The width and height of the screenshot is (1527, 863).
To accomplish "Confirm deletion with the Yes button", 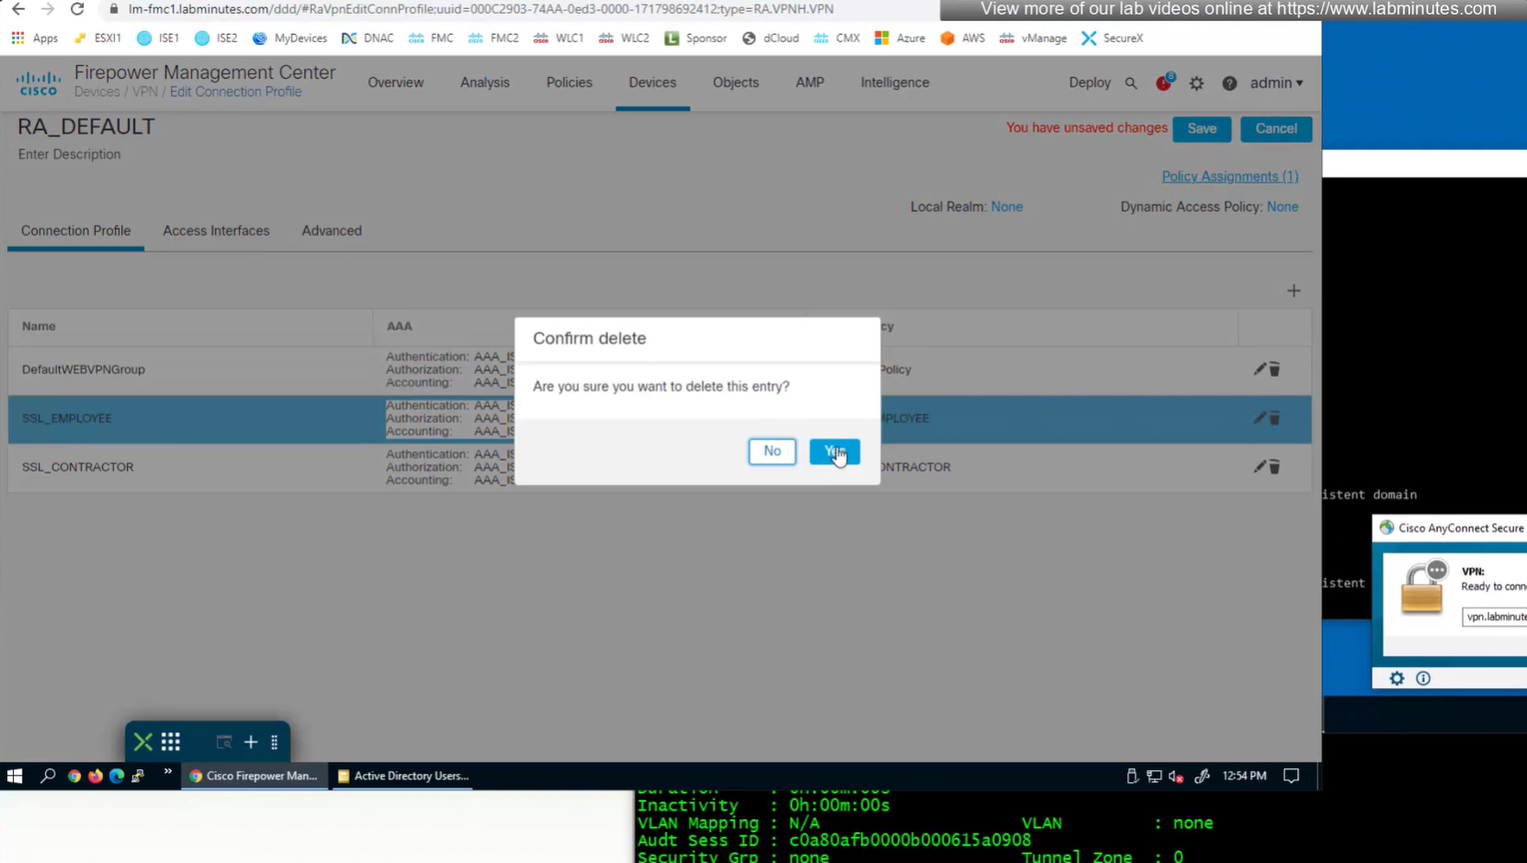I will coord(833,451).
